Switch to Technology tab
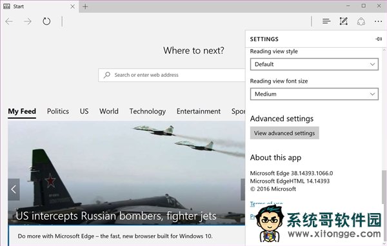Screen dimensions: 387x246 point(148,112)
